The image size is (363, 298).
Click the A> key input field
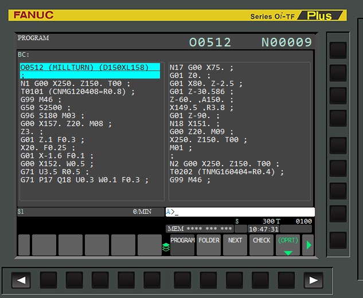[x=240, y=212]
